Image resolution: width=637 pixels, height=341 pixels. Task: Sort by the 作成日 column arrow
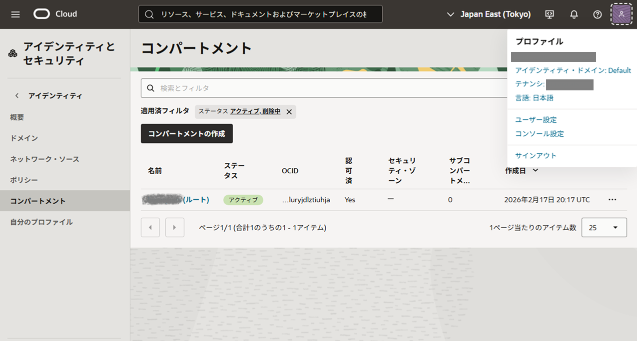(536, 170)
